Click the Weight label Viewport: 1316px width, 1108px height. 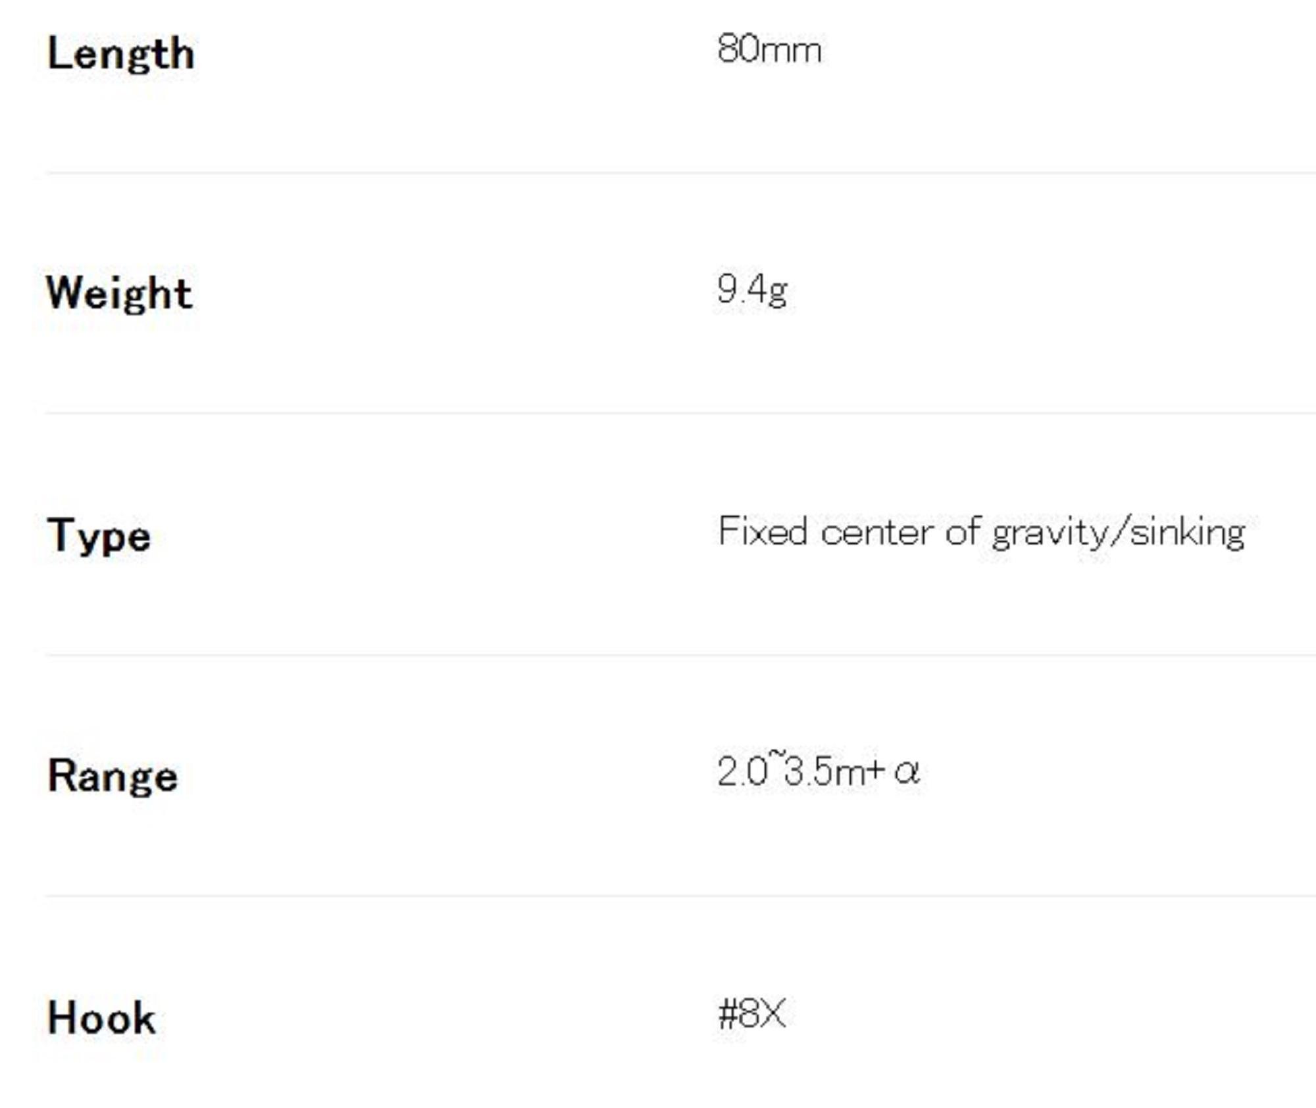(x=119, y=293)
